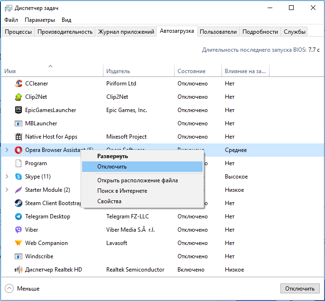Switch to the Процессы tab
This screenshot has height=301, width=325.
click(x=18, y=32)
